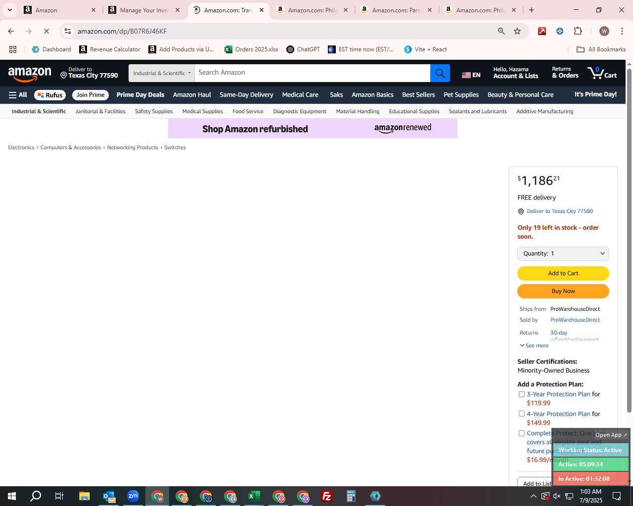
Task: Open the bookmarks apps grid icon
Action: [x=13, y=49]
